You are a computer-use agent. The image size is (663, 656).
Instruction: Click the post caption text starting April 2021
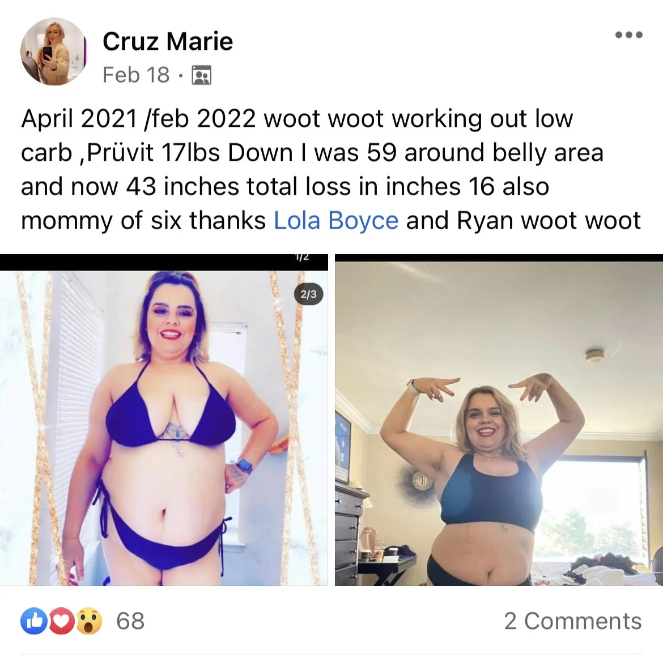[x=331, y=169]
